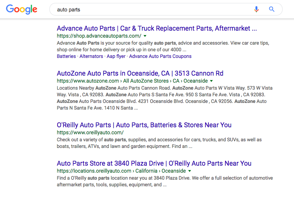The image size is (294, 197).
Task: Open the Batteries sitelink
Action: pos(66,56)
